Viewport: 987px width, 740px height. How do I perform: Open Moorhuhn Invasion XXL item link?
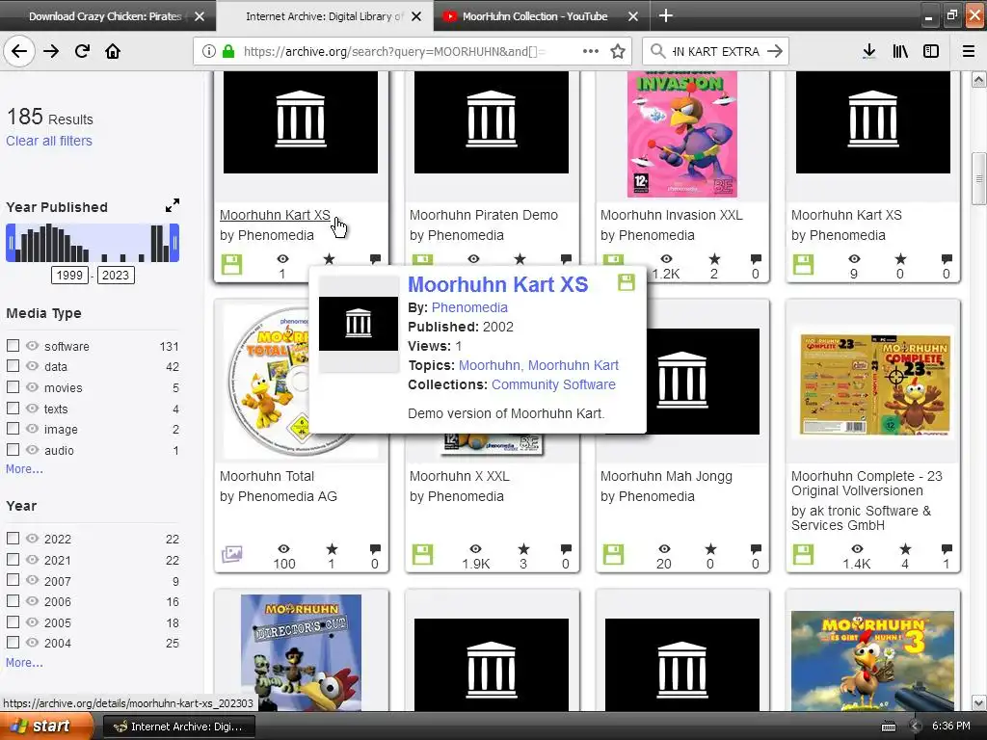pyautogui.click(x=672, y=215)
